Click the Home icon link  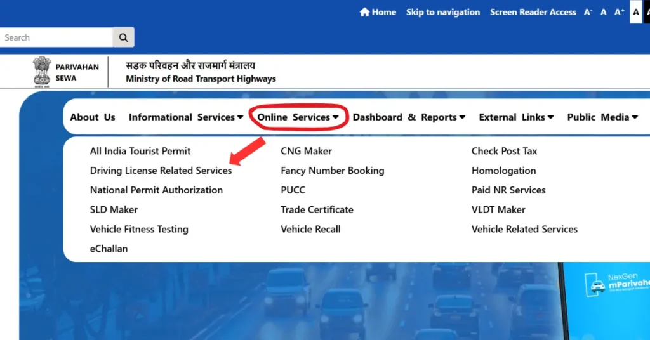pos(378,12)
